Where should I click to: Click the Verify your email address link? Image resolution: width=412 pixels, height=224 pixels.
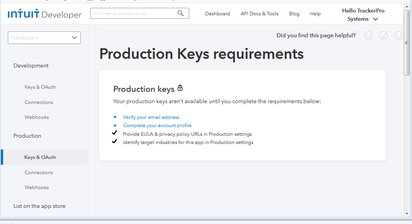(151, 117)
